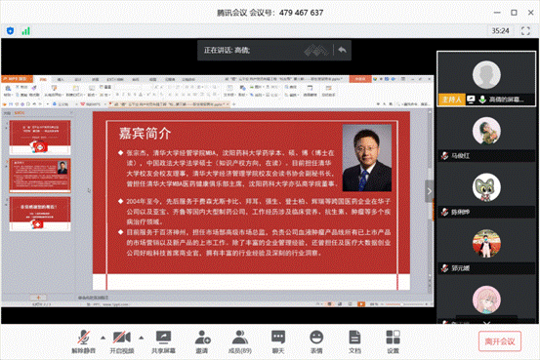
Task: Click the new tab plus in WPS tab bar
Action: [x=233, y=103]
